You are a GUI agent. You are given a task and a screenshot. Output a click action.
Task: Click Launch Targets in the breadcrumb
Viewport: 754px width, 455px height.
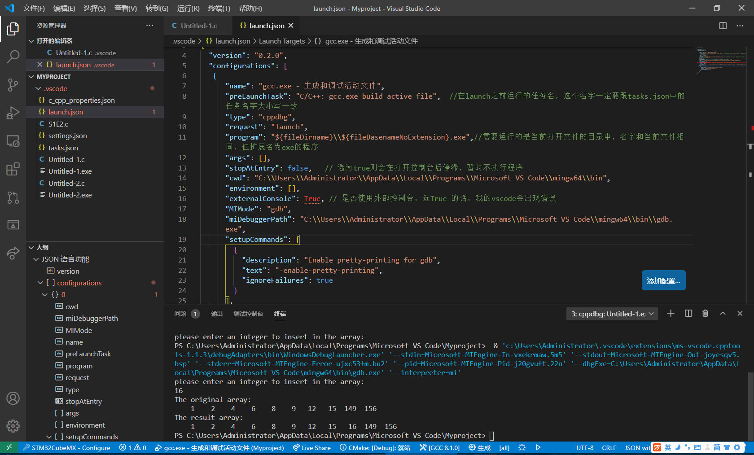pos(282,41)
